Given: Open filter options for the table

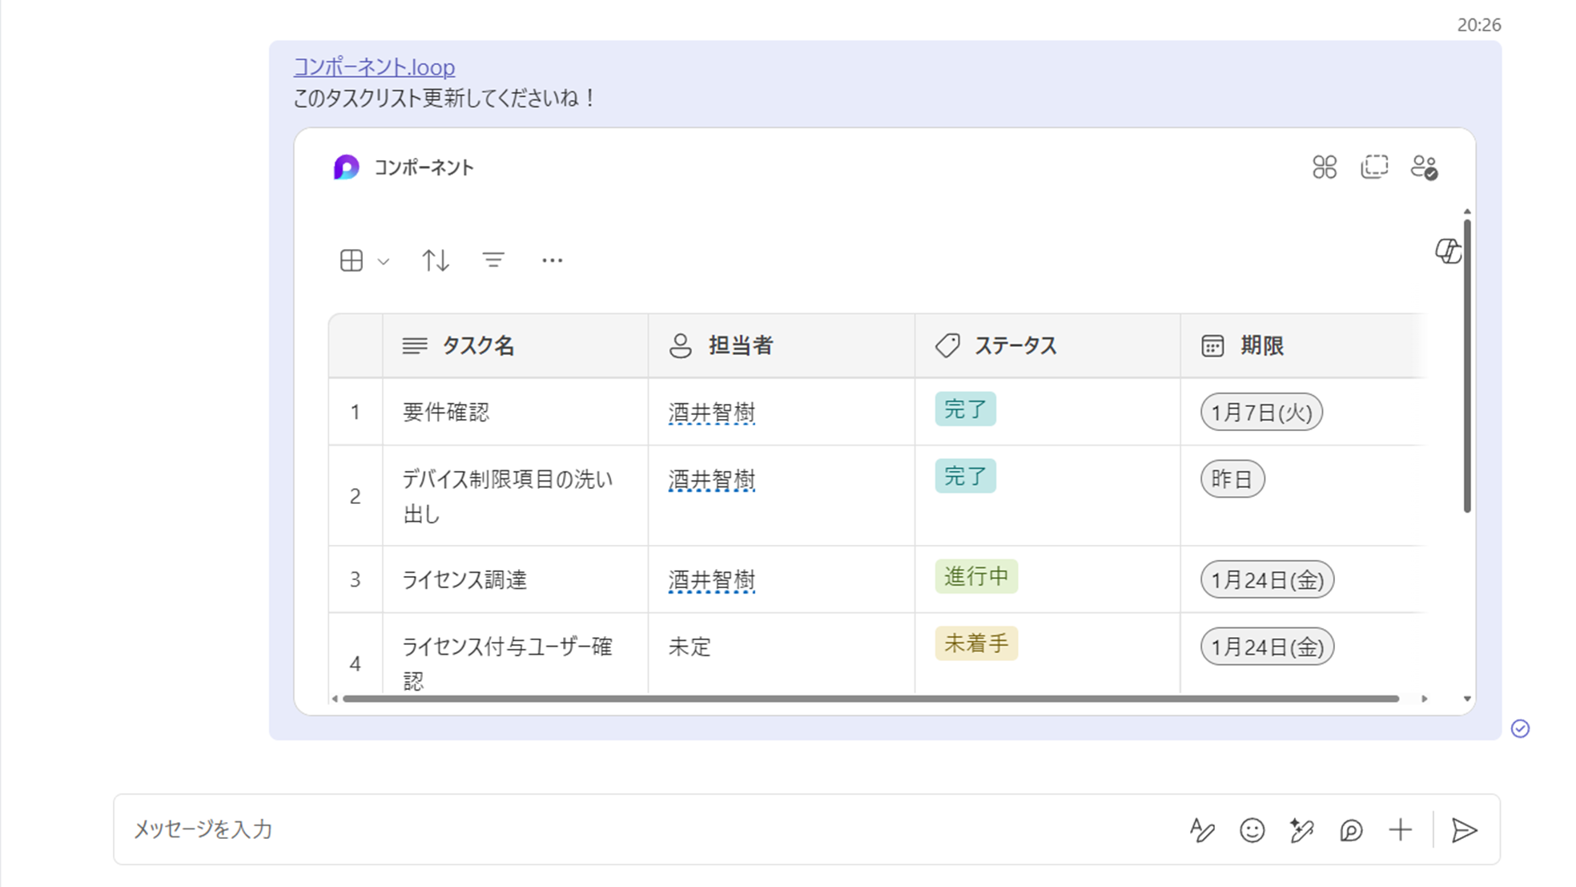Looking at the screenshot, I should coord(493,260).
